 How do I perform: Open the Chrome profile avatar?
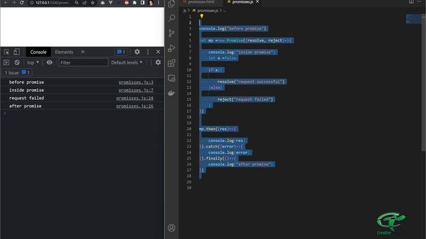[x=151, y=3]
